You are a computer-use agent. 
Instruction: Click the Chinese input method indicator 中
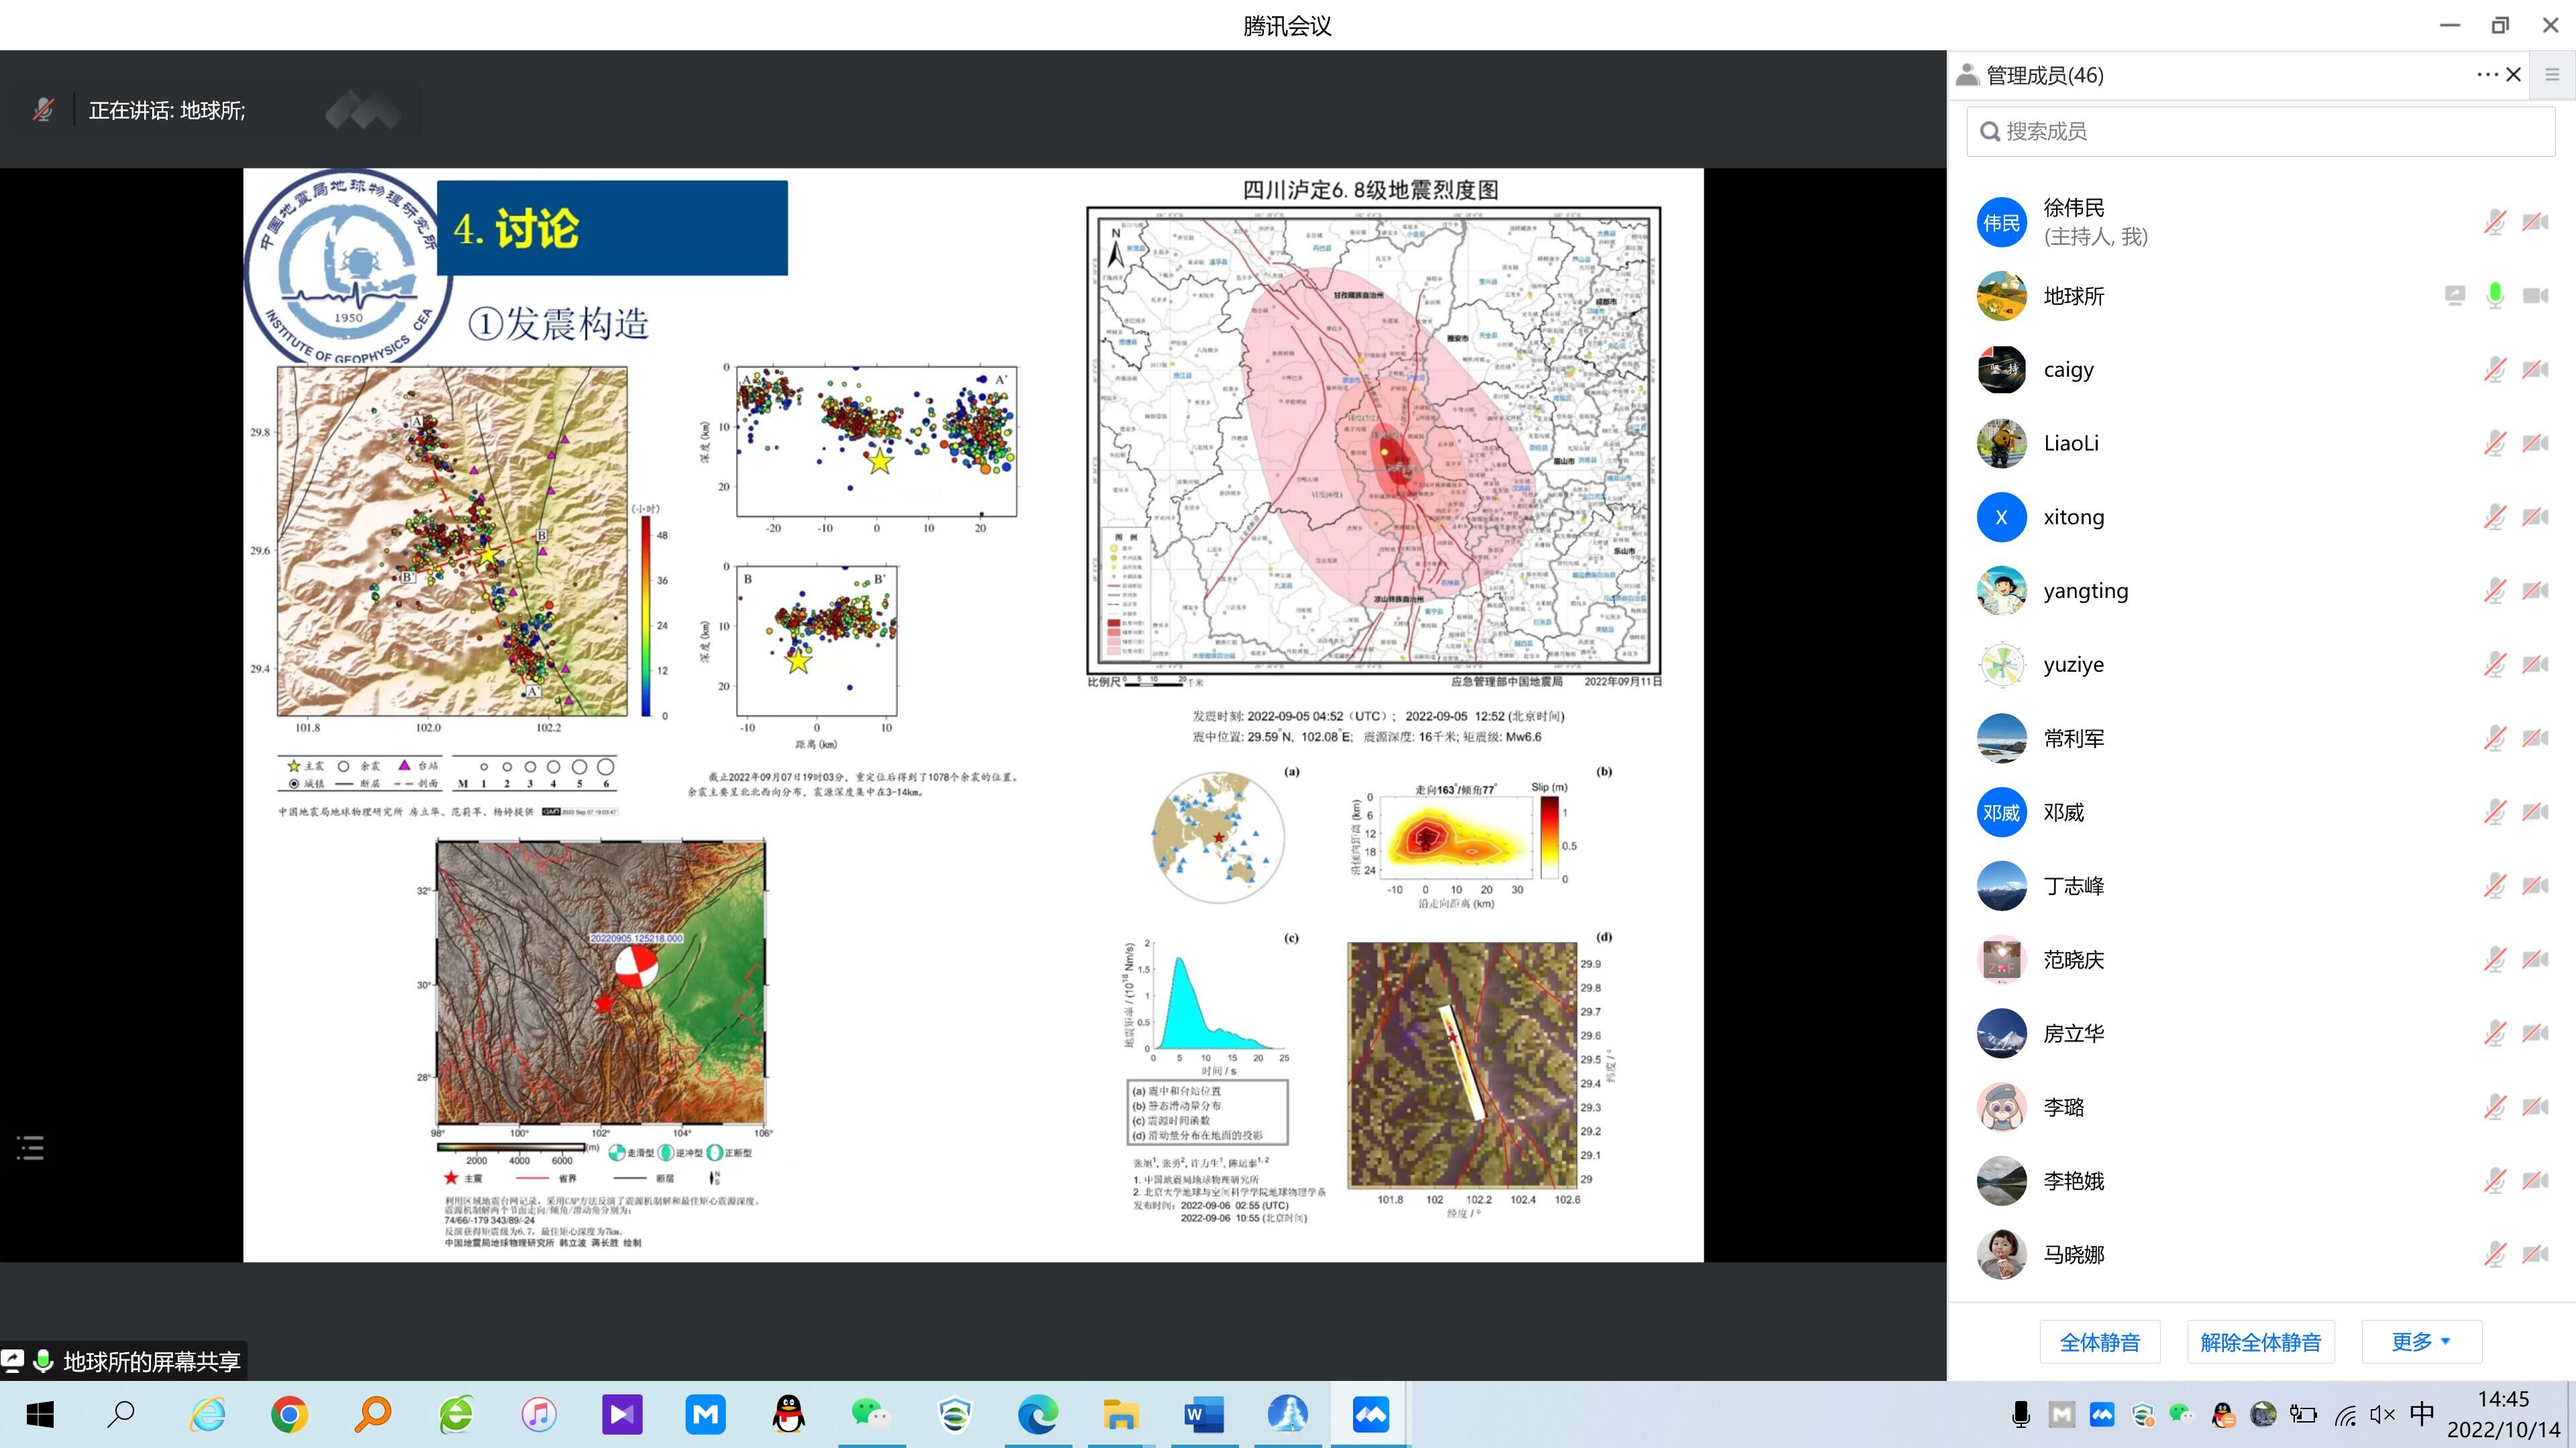click(2421, 1414)
